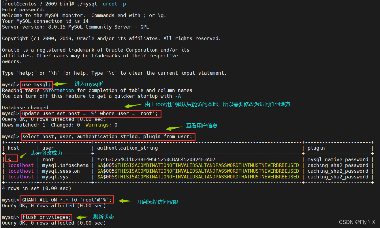Click the '4 rows in set (0.00 sec)' line
Viewport: 380px width, 228px height.
click(37, 188)
